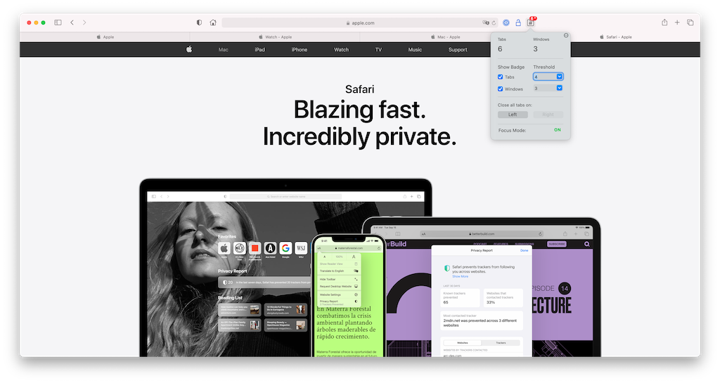The image size is (720, 383).
Task: Open Watch in the Apple navigation bar
Action: point(341,49)
